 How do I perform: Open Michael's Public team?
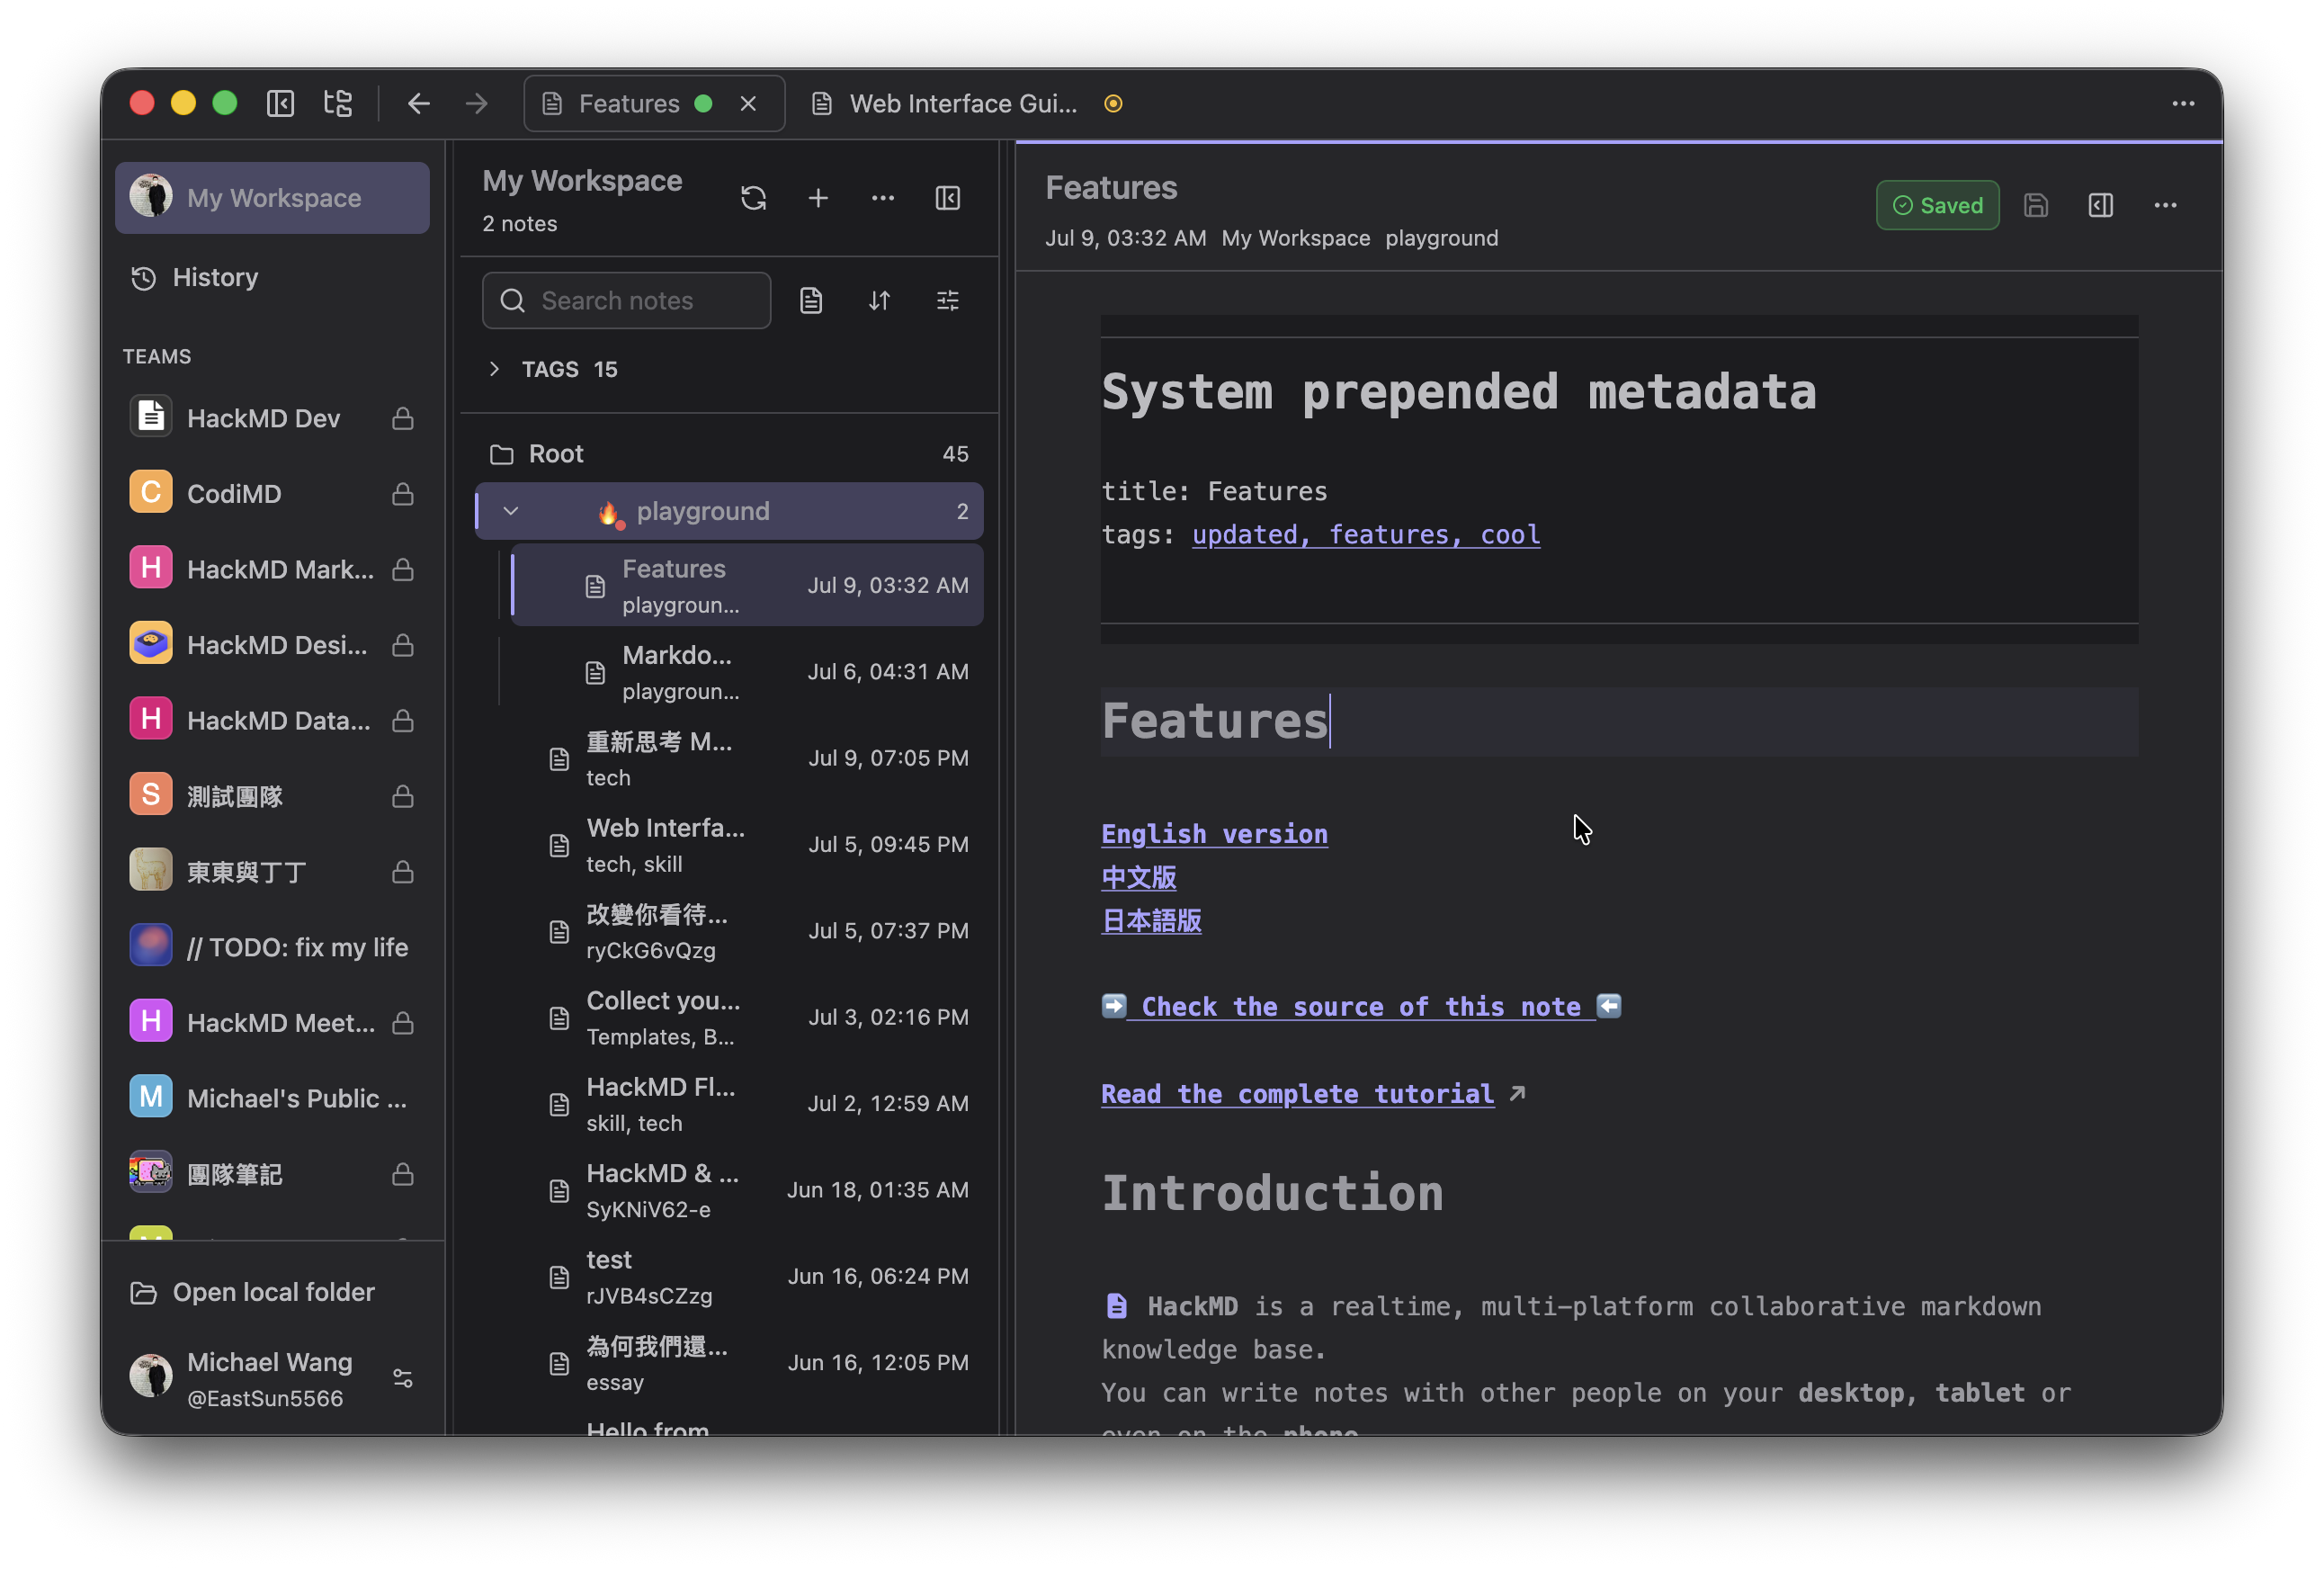[x=272, y=1098]
